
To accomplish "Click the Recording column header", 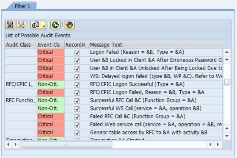I will click(x=77, y=44).
